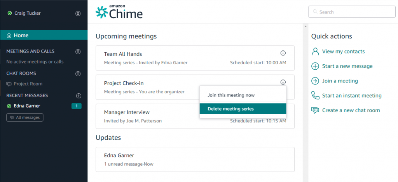Open the Chat Rooms options icon
This screenshot has width=398, height=182.
78,74
